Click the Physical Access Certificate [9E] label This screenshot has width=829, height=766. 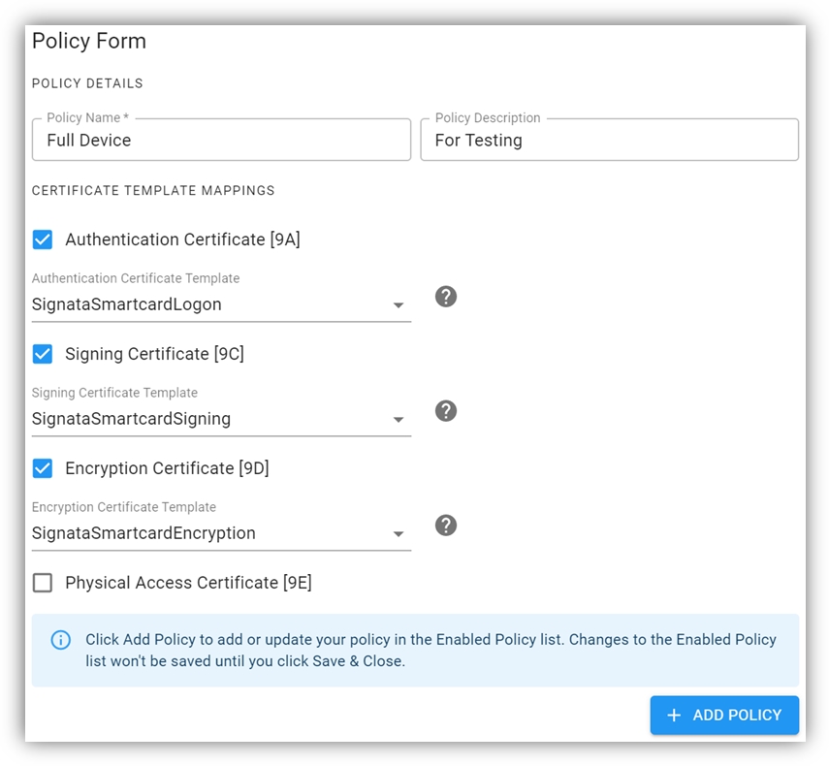tap(188, 583)
